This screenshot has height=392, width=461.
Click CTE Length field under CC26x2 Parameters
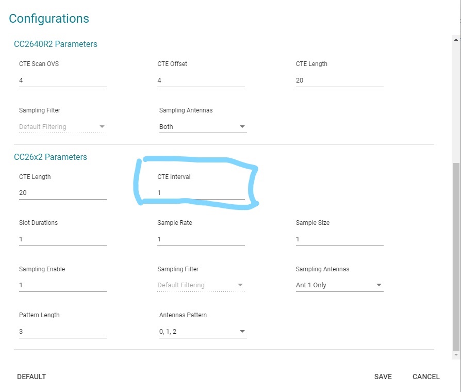point(62,193)
